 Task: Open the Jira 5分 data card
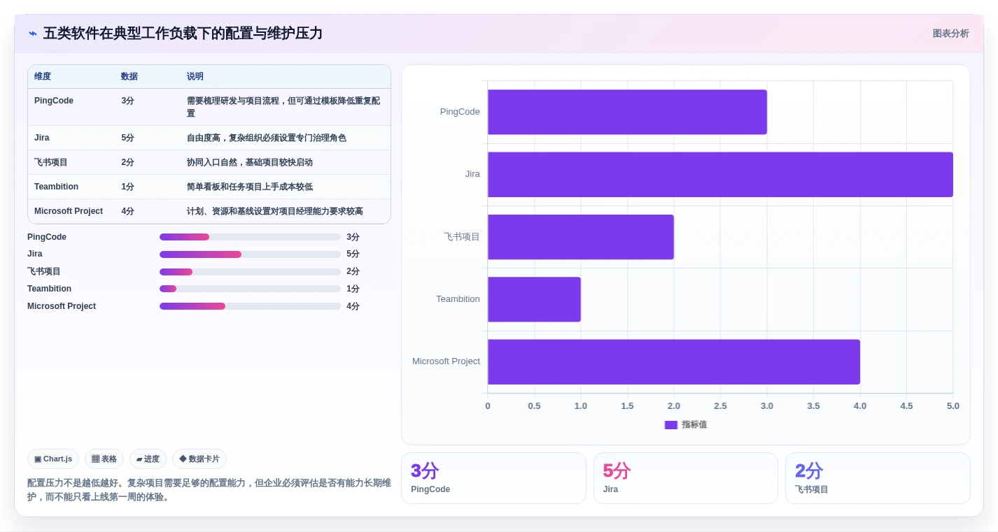(x=686, y=478)
